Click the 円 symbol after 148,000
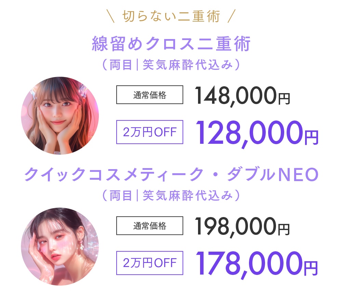Viewport: 342px width, 291px height. 284,99
